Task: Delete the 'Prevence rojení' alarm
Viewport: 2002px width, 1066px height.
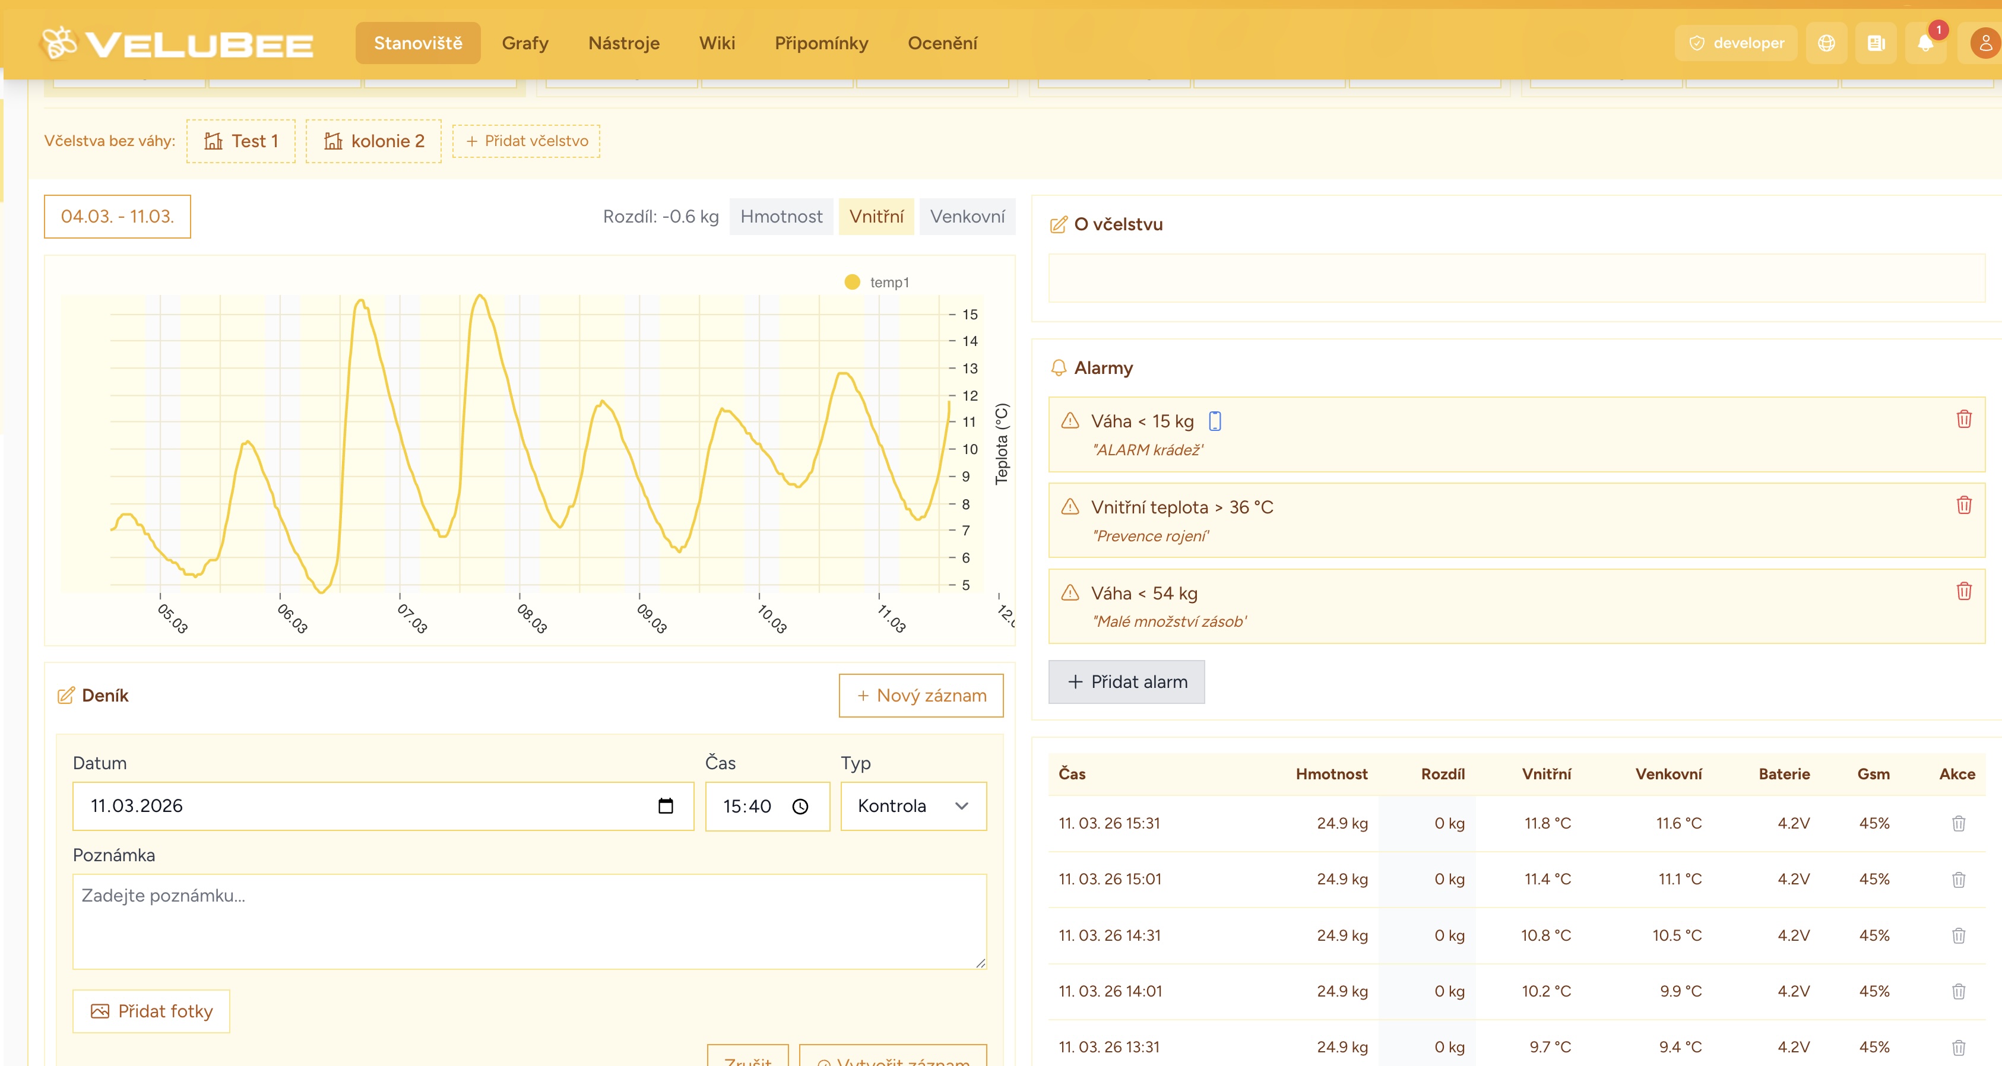Action: click(1963, 506)
